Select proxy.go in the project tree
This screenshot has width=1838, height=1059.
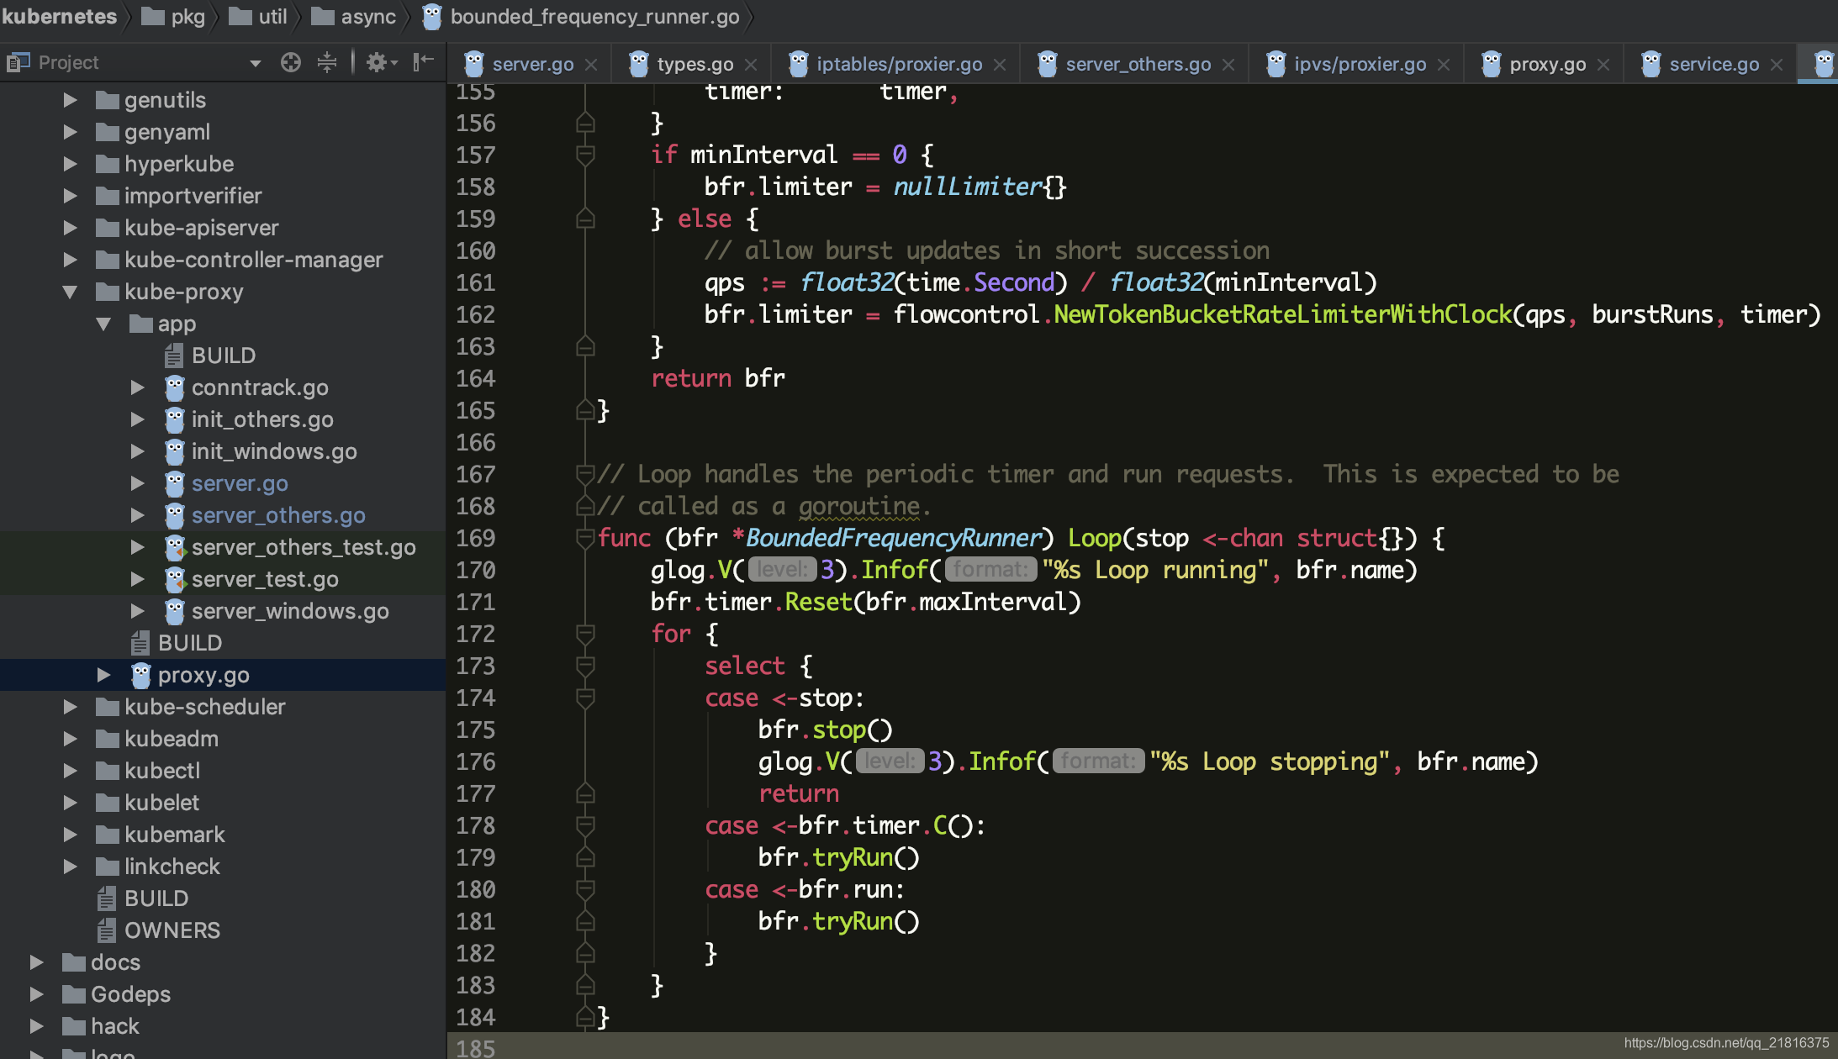click(x=203, y=675)
